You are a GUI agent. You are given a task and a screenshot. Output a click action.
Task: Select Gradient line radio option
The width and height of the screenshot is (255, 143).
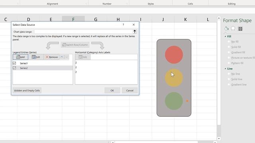pyautogui.click(x=229, y=84)
